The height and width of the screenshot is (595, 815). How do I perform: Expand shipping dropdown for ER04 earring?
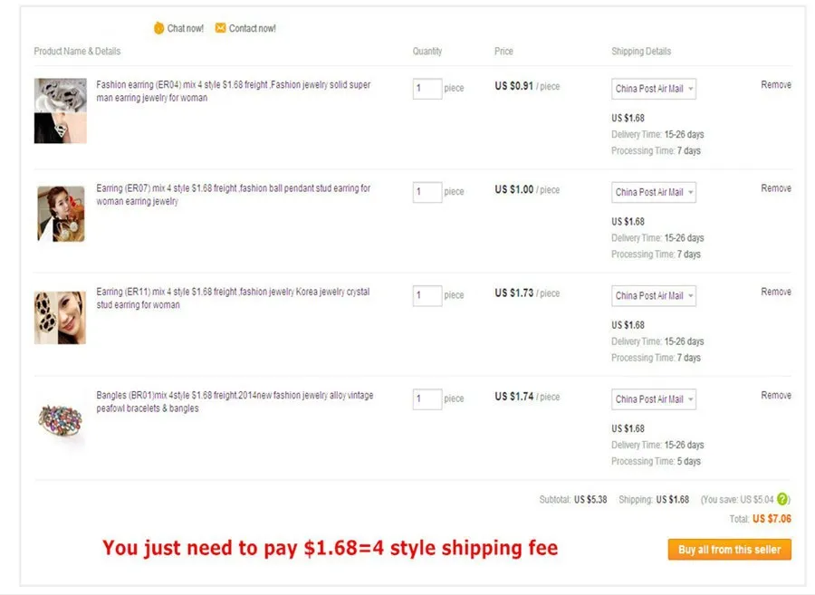653,89
